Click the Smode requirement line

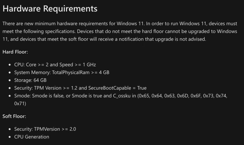(x=121, y=99)
